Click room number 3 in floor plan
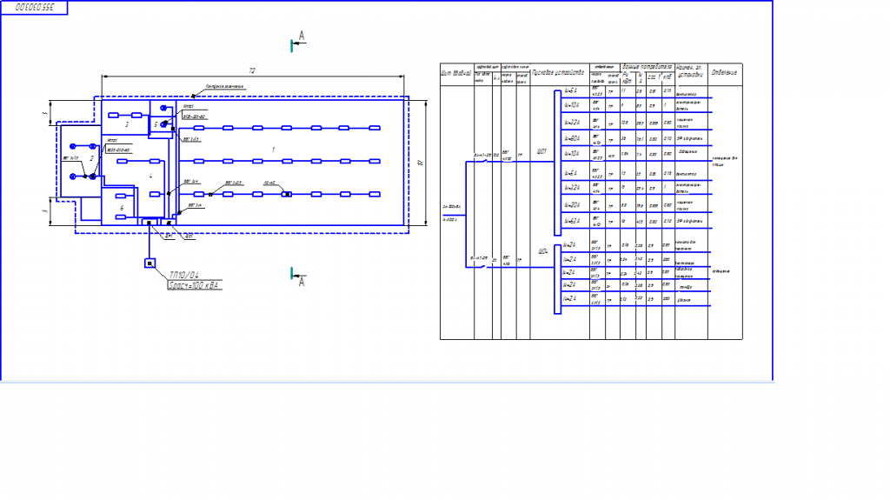This screenshot has width=890, height=500. (x=127, y=124)
